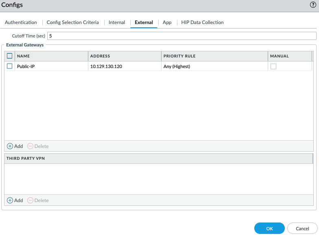Viewport: 319px width, 238px height.
Task: Click the minus icon for External Gateways
Action: click(30, 146)
